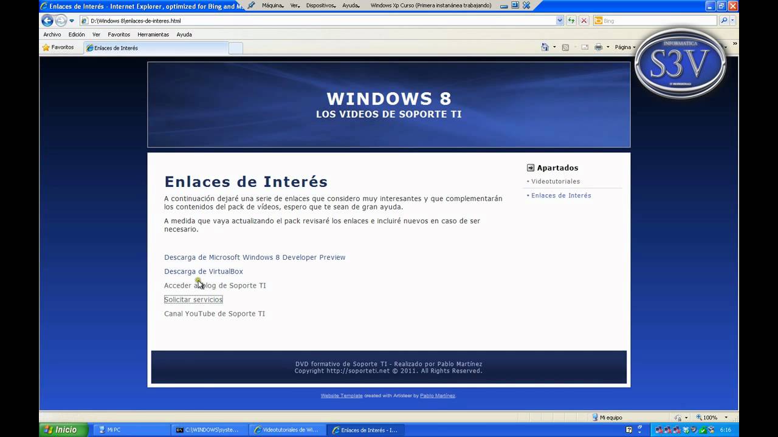Click the taskbar clock showing 6:16

click(x=725, y=430)
